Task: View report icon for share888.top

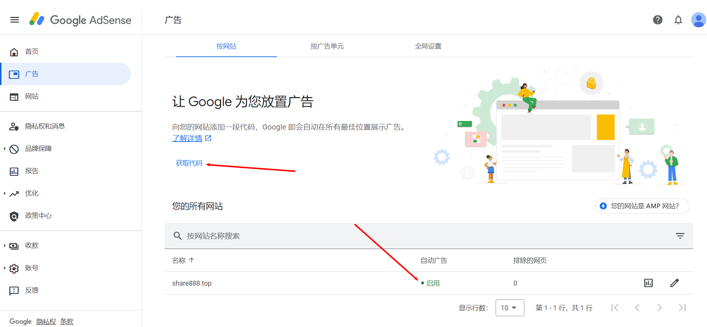Action: 648,283
